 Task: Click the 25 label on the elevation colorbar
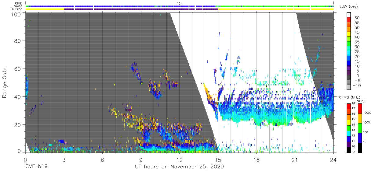point(358,52)
